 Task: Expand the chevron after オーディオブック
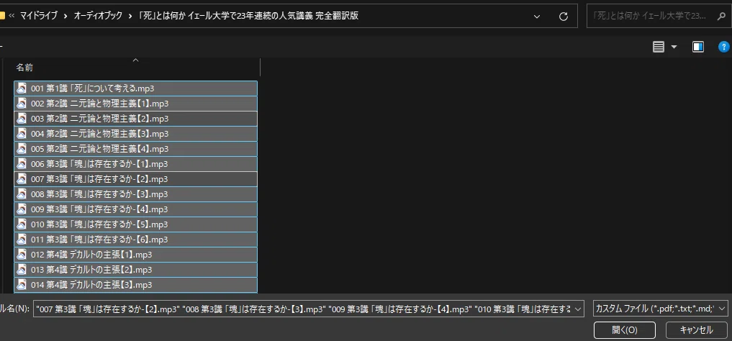[x=130, y=16]
